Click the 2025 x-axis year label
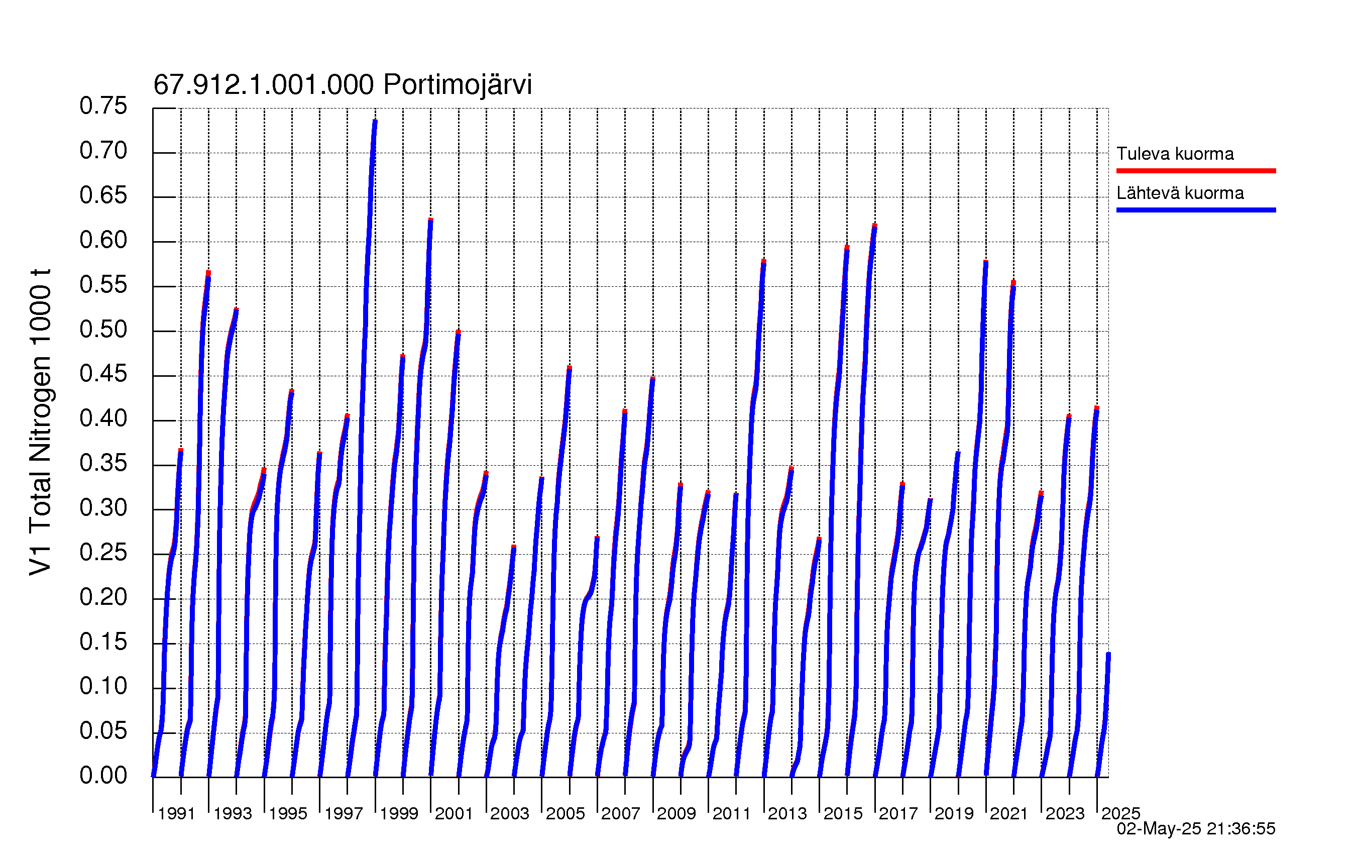 [x=1120, y=813]
